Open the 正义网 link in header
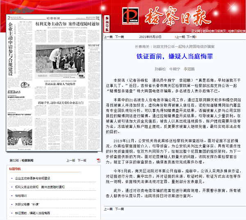The image size is (246, 220). point(196,31)
